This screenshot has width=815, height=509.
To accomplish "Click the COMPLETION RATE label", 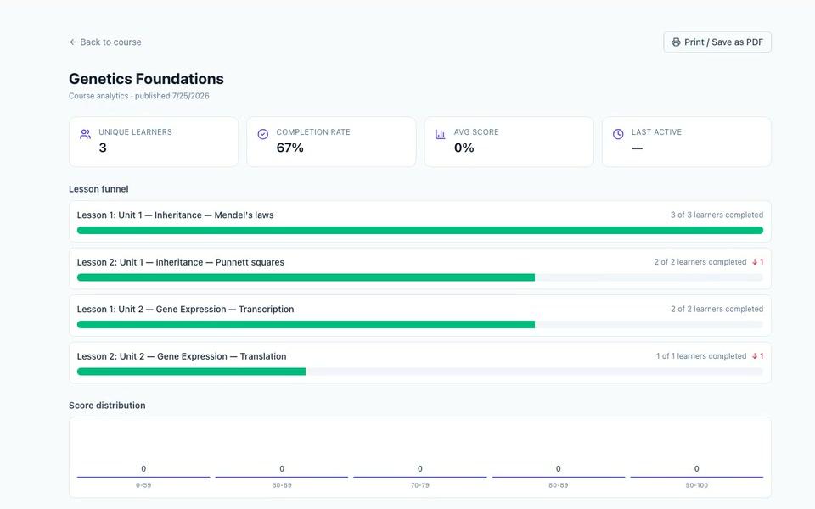I will coord(313,132).
